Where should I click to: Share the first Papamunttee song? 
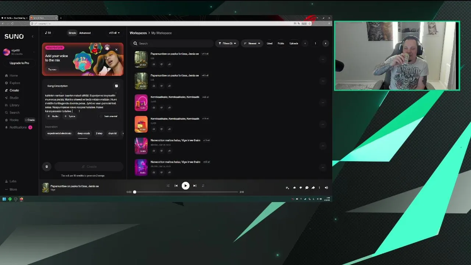click(x=169, y=64)
